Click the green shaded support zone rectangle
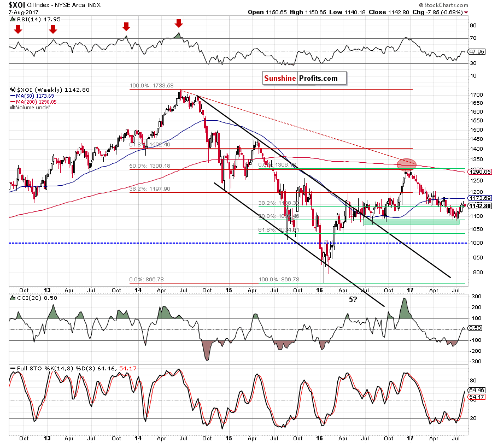 click(x=412, y=222)
